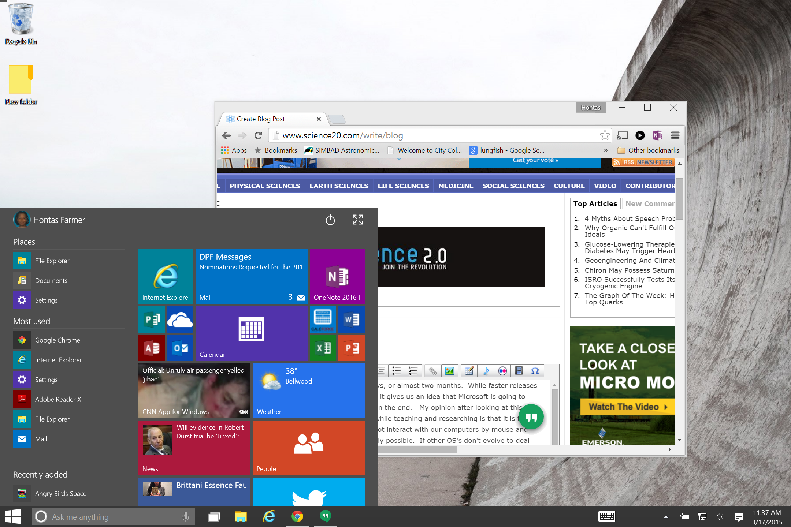Viewport: 791px width, 527px height.
Task: Insert an image using the editor toolbar
Action: click(x=449, y=371)
